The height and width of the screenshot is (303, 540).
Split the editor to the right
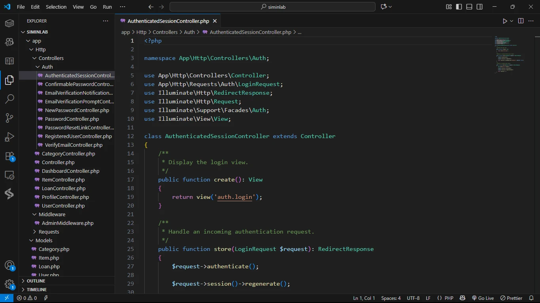pos(521,21)
